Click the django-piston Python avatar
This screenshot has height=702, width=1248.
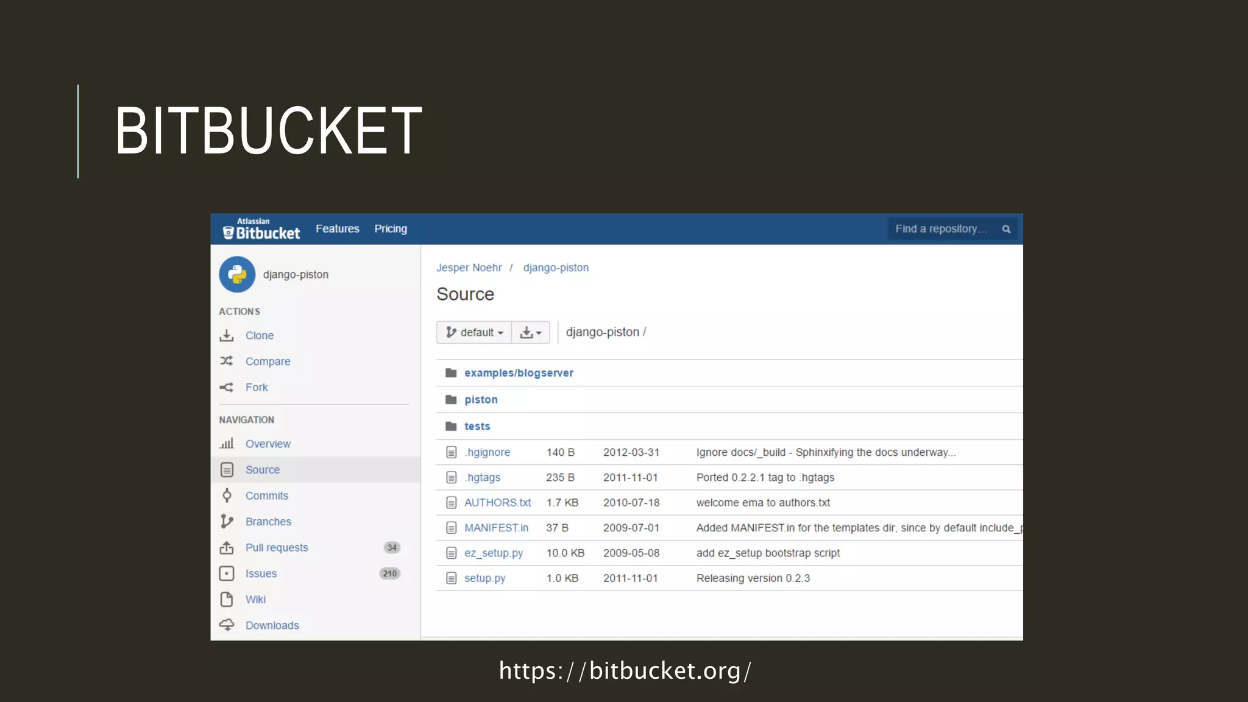point(237,274)
